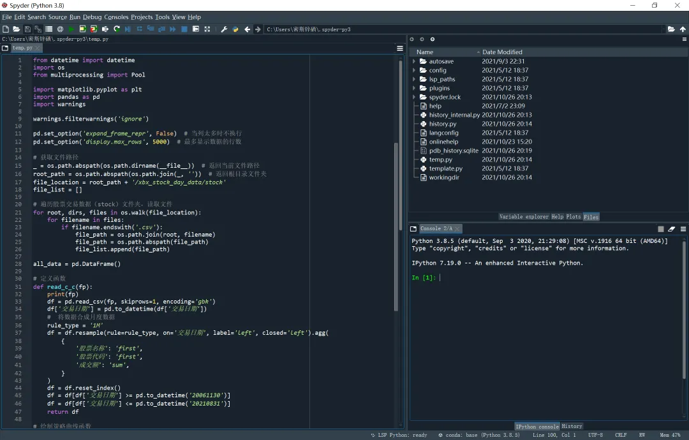
Task: Switch to the History tab
Action: [572, 426]
